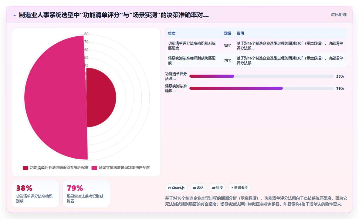The width and height of the screenshot is (359, 219).
Task: Click the Chart.js tag
Action: click(176, 188)
